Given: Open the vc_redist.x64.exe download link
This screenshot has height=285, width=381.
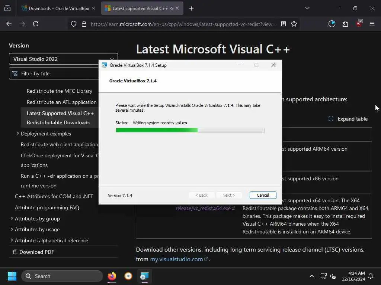Looking at the screenshot, I should click(x=205, y=209).
